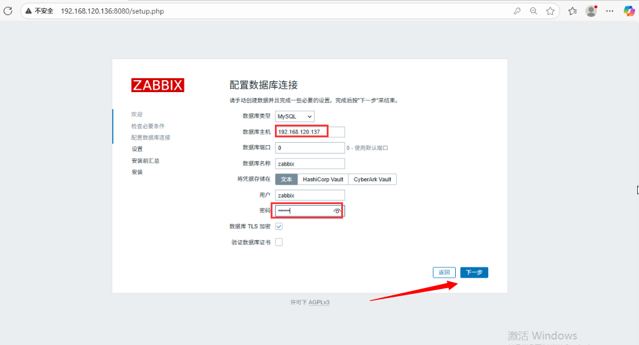Screen dimensions: 639x345
Task: Reveal the password with the eye icon
Action: coord(337,211)
